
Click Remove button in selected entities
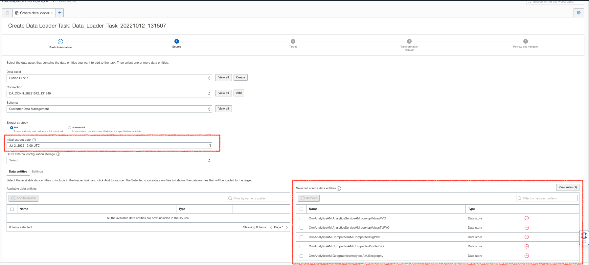pos(309,198)
